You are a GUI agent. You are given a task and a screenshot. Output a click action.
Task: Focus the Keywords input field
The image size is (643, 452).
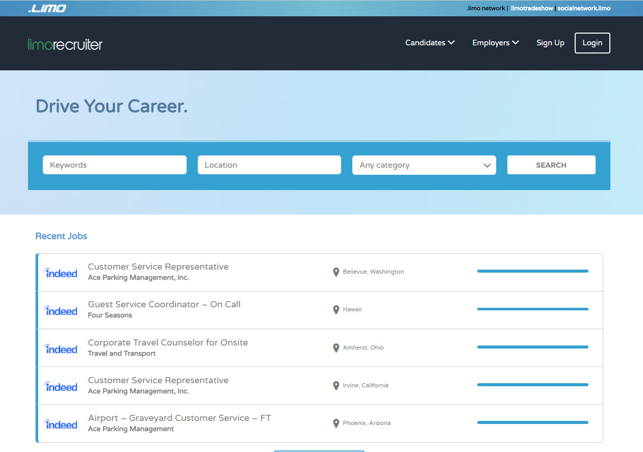click(x=115, y=165)
